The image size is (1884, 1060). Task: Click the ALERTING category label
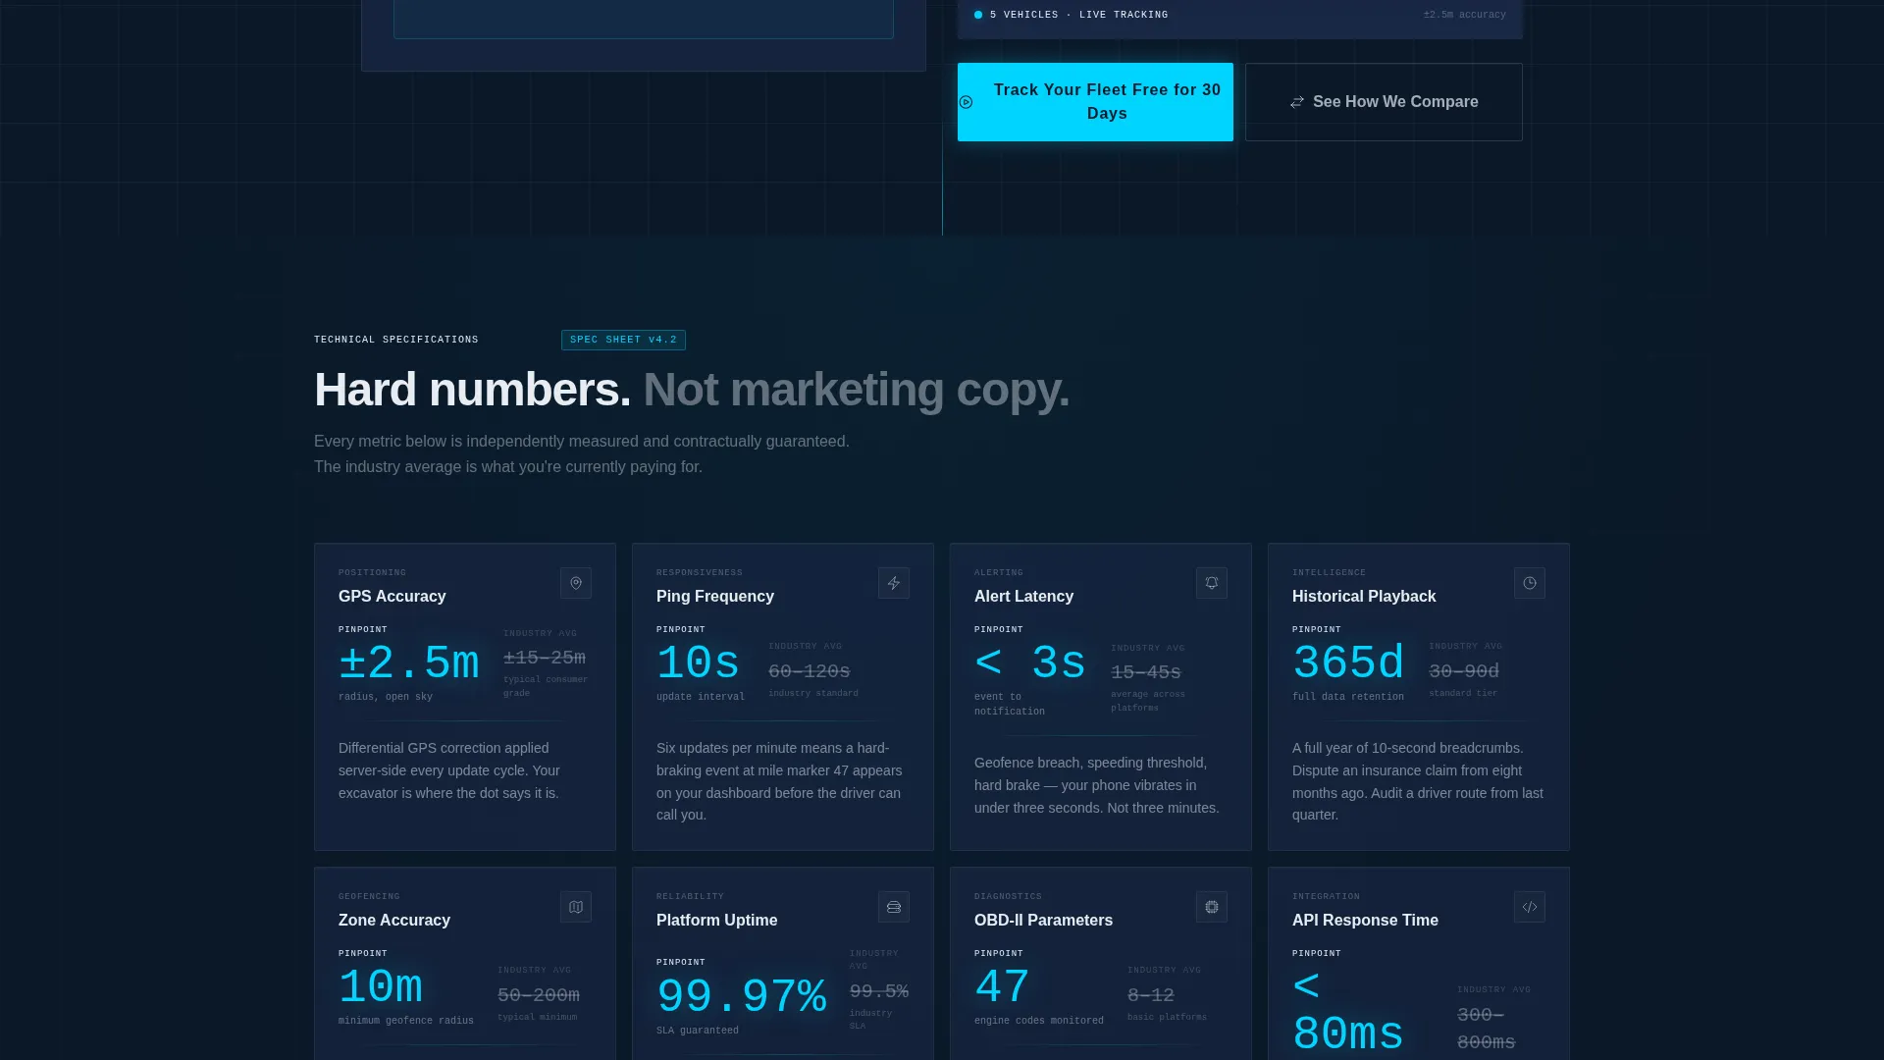tap(999, 572)
